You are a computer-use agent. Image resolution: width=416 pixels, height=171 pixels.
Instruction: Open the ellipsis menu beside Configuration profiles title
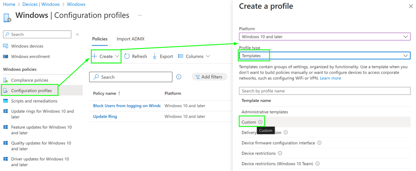(x=140, y=15)
